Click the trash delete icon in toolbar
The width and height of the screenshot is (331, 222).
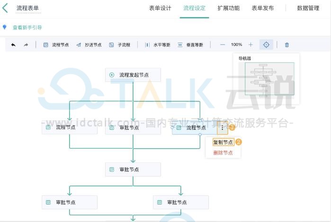(286, 45)
